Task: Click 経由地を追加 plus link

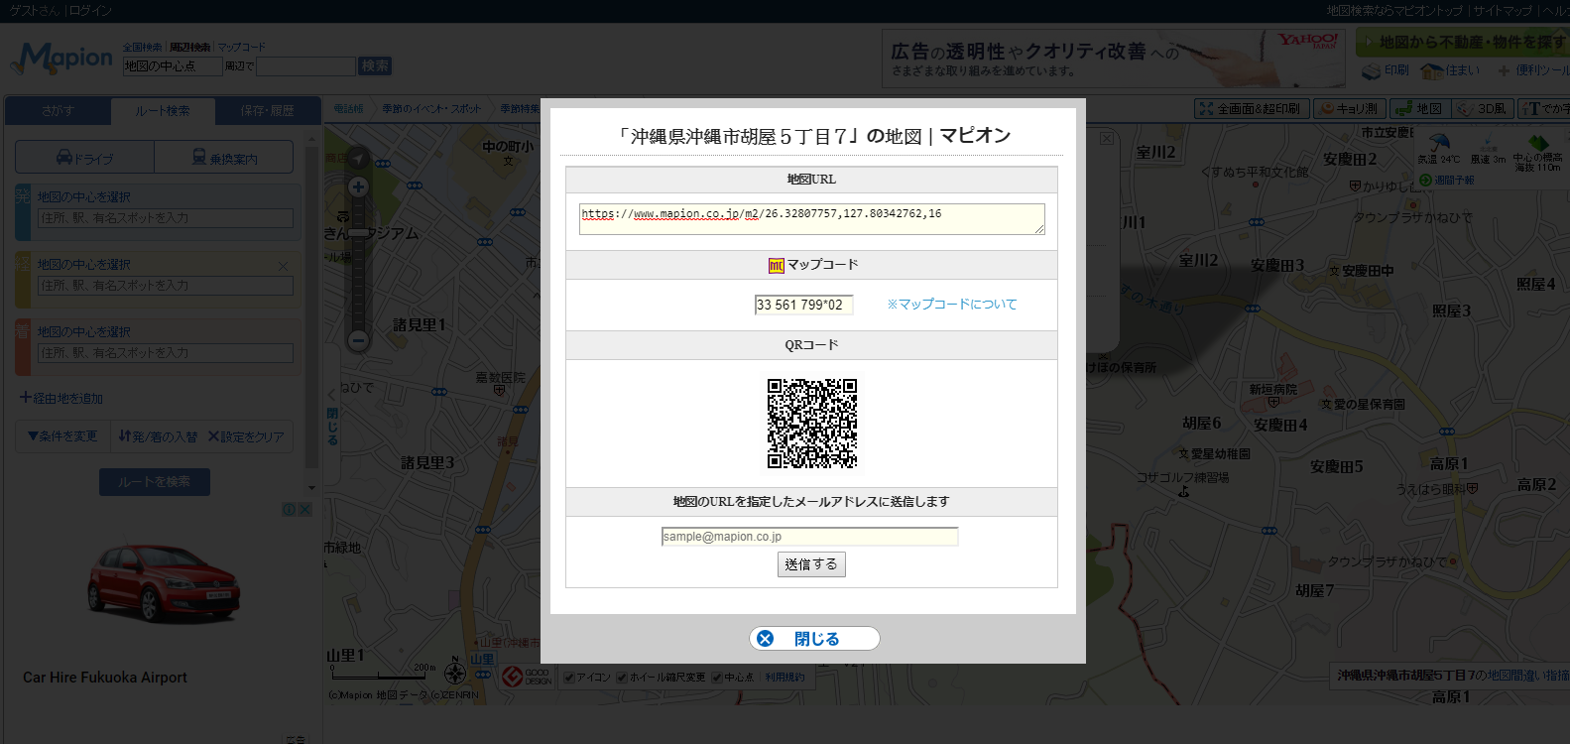Action: click(x=61, y=398)
